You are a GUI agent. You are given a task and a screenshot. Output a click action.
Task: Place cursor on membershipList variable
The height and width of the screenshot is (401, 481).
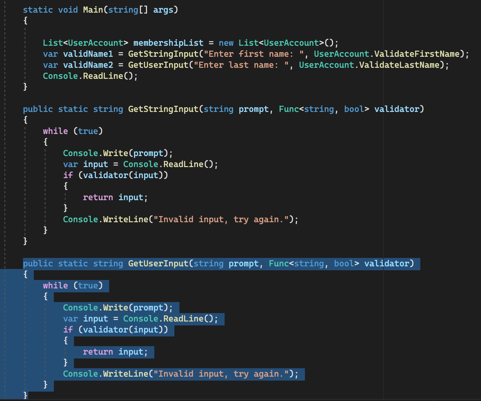point(168,43)
